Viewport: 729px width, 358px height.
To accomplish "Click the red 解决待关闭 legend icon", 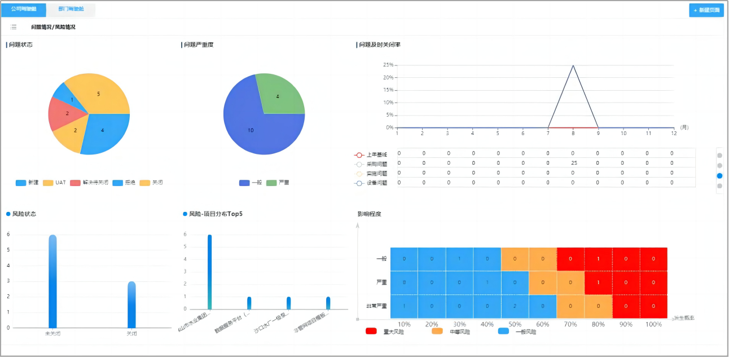I will click(x=75, y=183).
